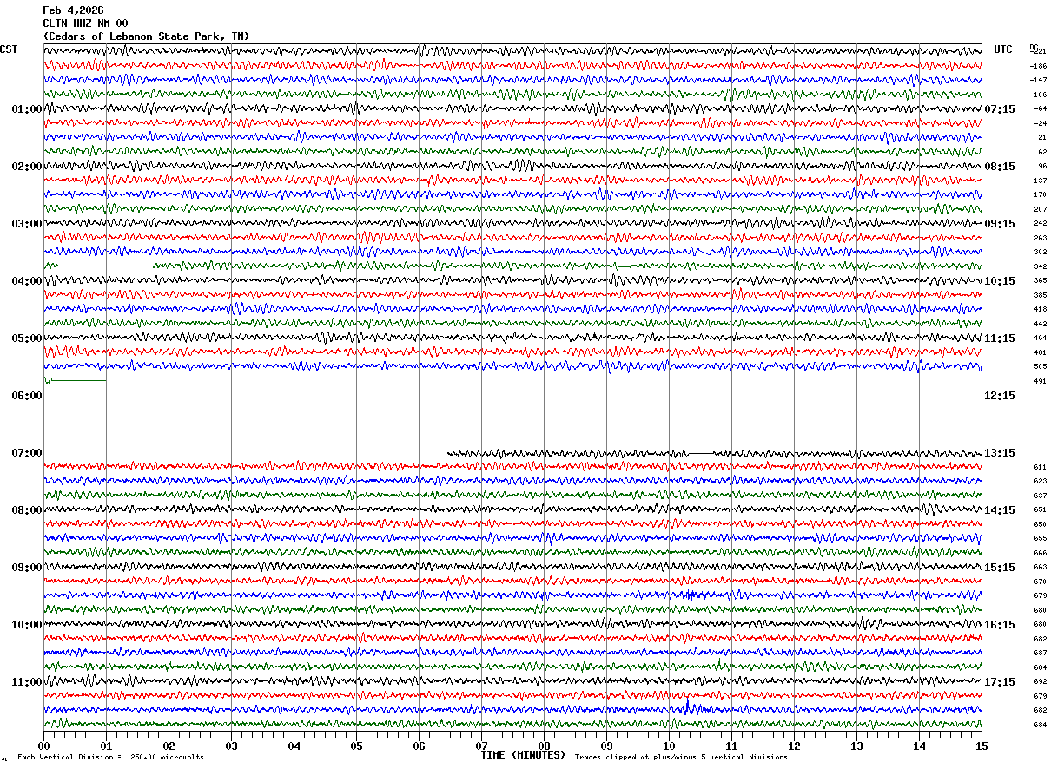This screenshot has height=769, width=1051.
Task: Click DC offset value "-106"
Action: (1038, 95)
